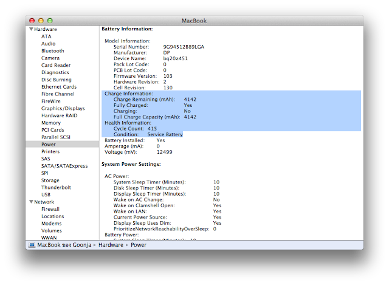Click the Service Battery condition value

point(165,134)
